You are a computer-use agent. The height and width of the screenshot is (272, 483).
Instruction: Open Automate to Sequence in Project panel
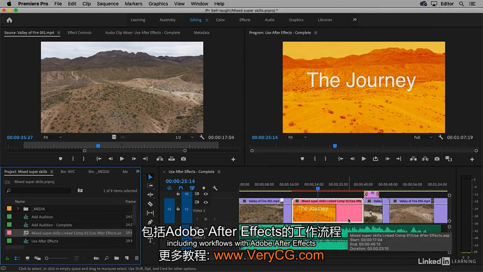(97, 258)
